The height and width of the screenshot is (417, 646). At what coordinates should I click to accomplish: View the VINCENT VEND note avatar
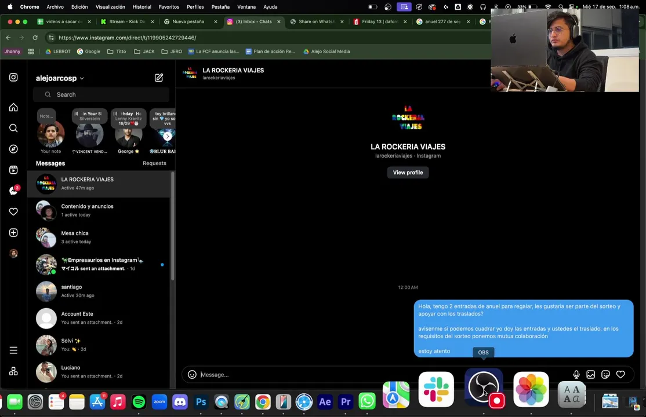pyautogui.click(x=89, y=134)
